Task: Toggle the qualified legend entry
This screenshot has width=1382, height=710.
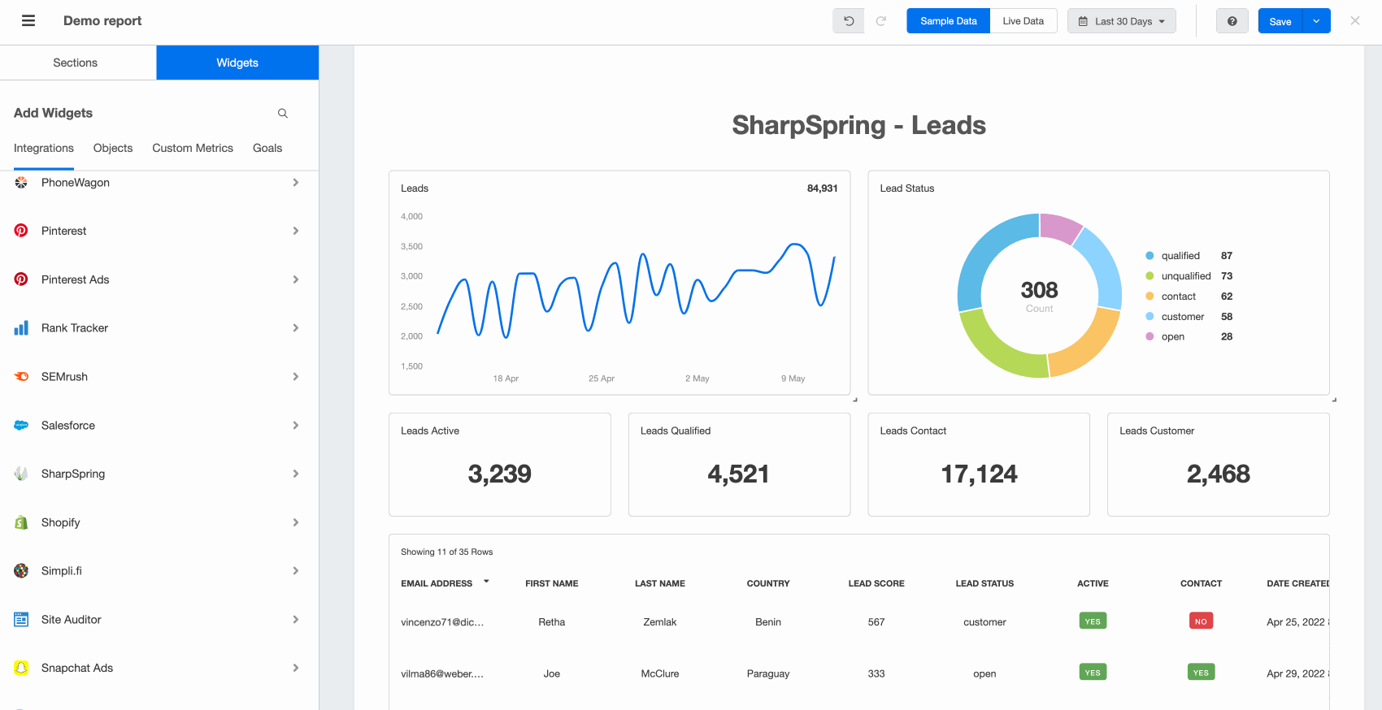Action: coord(1180,256)
